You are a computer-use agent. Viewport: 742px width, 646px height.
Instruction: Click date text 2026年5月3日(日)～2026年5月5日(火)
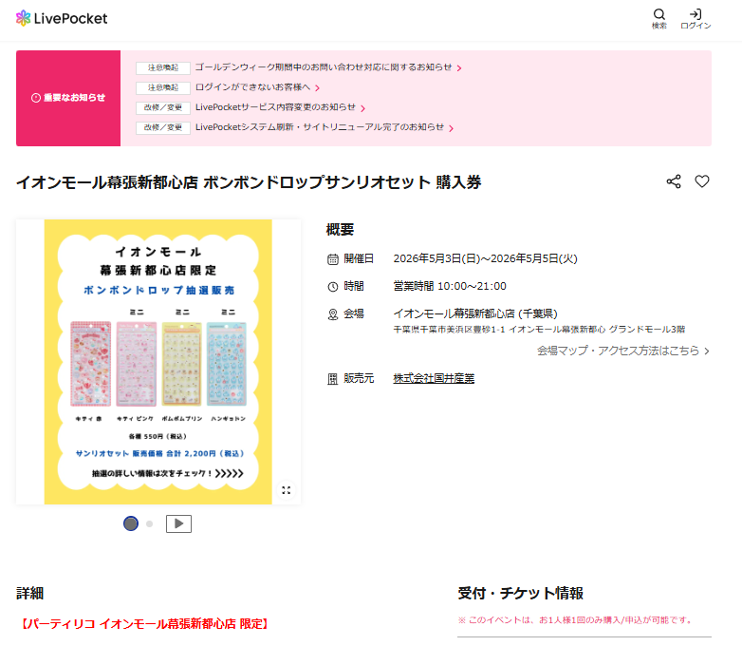pos(485,258)
